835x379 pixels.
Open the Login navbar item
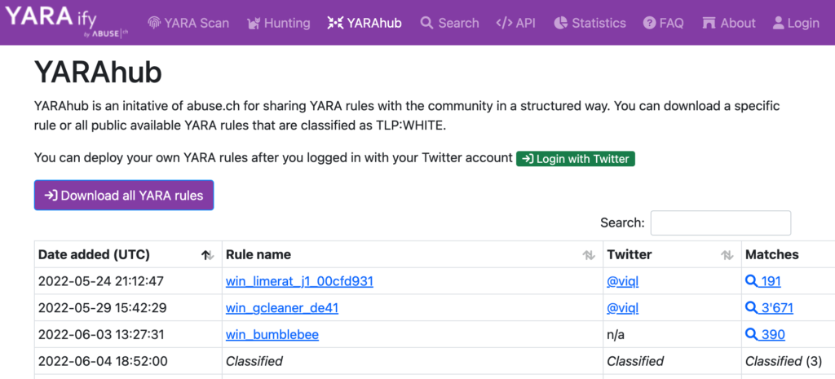(796, 23)
